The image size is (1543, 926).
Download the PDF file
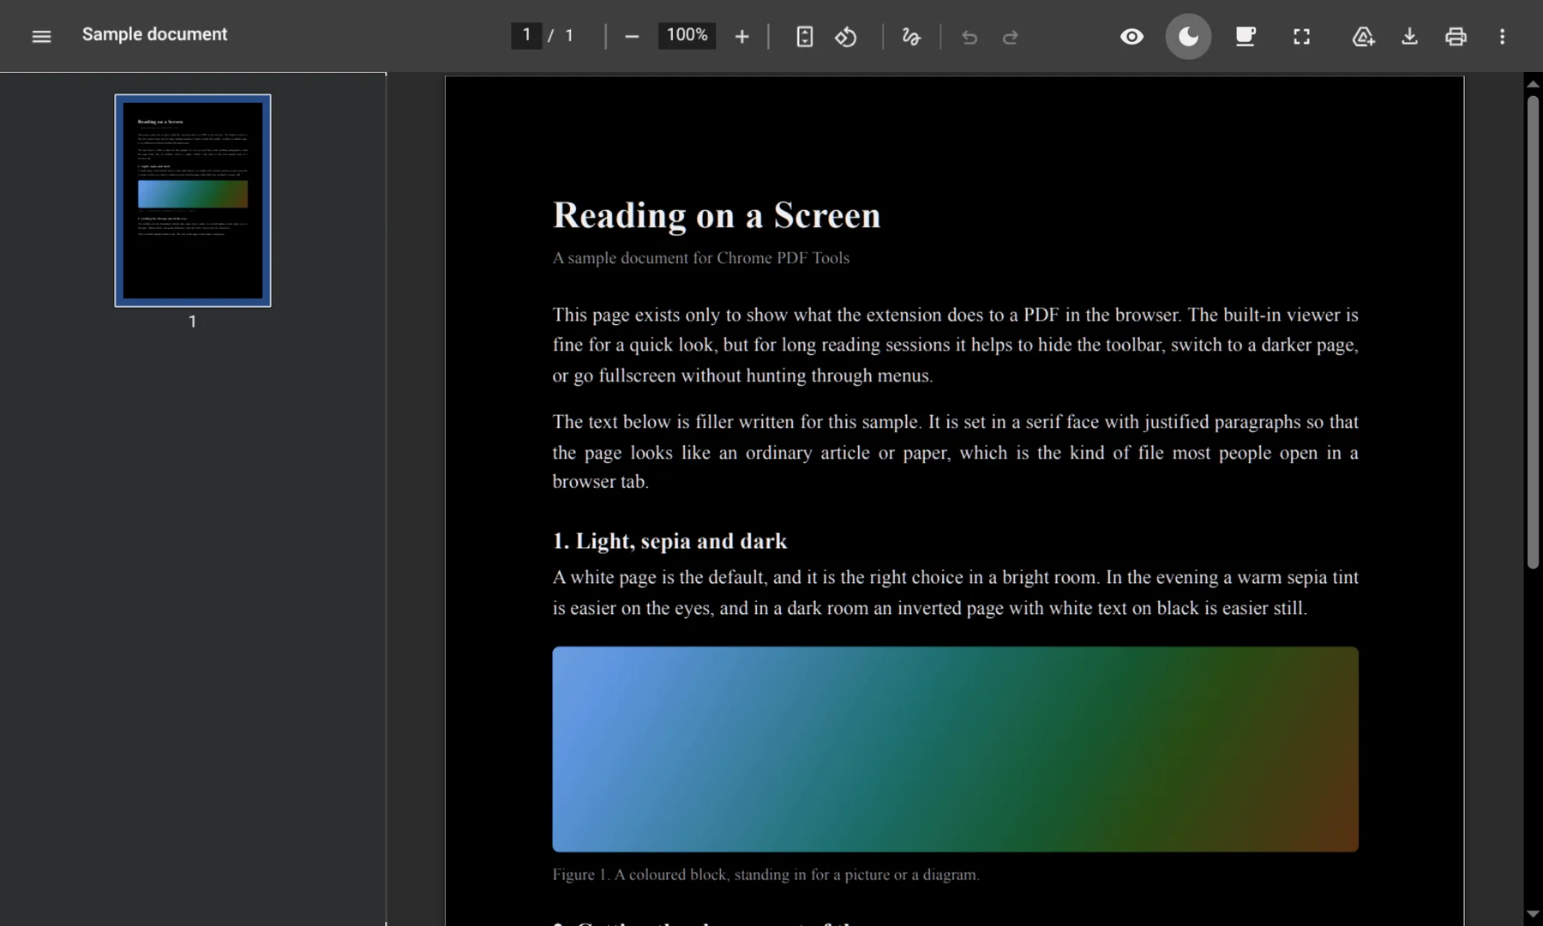[x=1409, y=36]
